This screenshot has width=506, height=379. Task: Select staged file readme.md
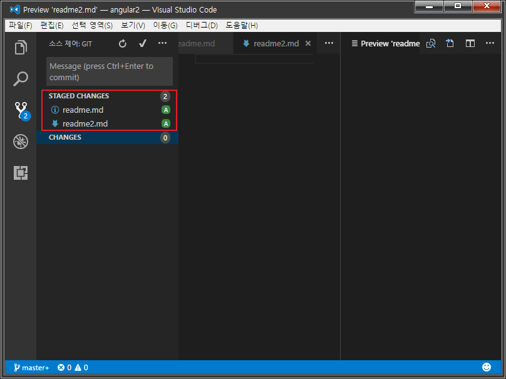coord(83,110)
